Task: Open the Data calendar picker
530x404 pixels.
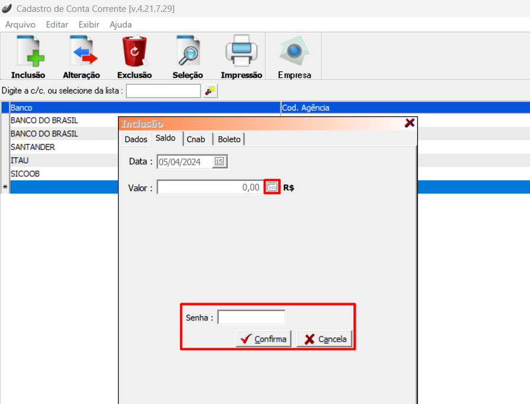Action: [219, 162]
